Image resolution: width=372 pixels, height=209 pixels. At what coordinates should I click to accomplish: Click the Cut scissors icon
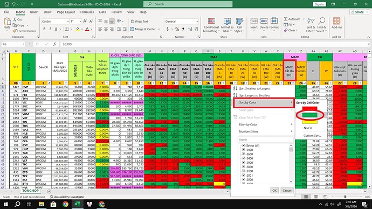tap(15, 19)
